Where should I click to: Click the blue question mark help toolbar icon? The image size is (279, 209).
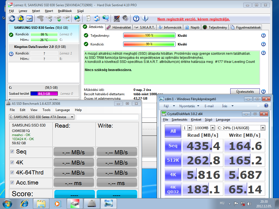(x=136, y=19)
